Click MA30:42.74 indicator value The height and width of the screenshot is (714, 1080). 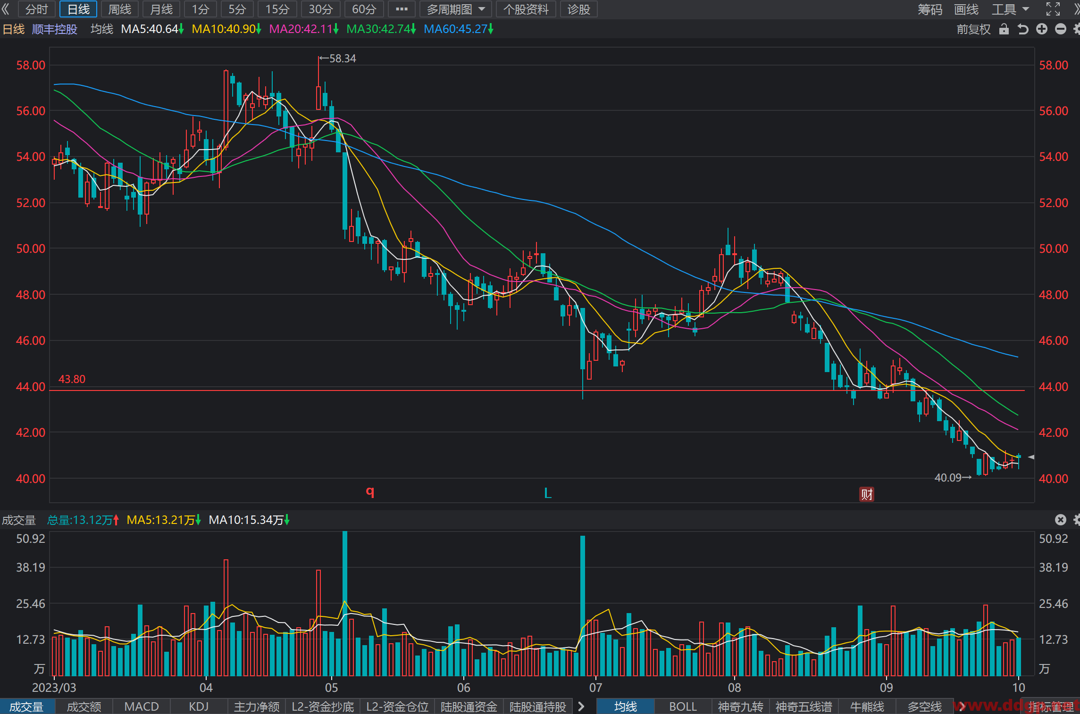[x=381, y=29]
